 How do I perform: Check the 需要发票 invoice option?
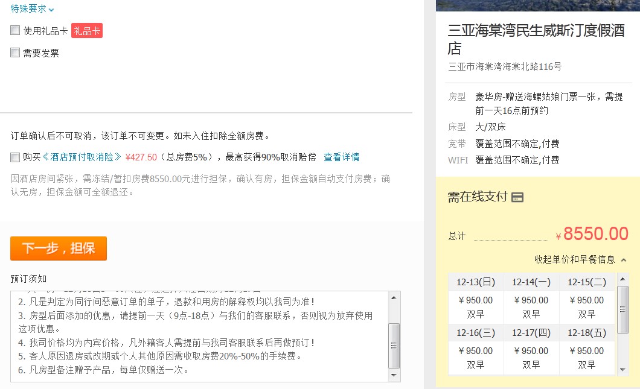(15, 53)
